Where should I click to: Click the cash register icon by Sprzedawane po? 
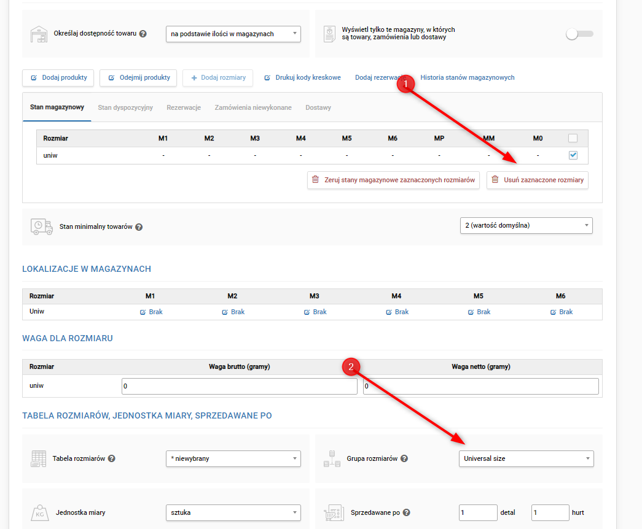(x=334, y=512)
